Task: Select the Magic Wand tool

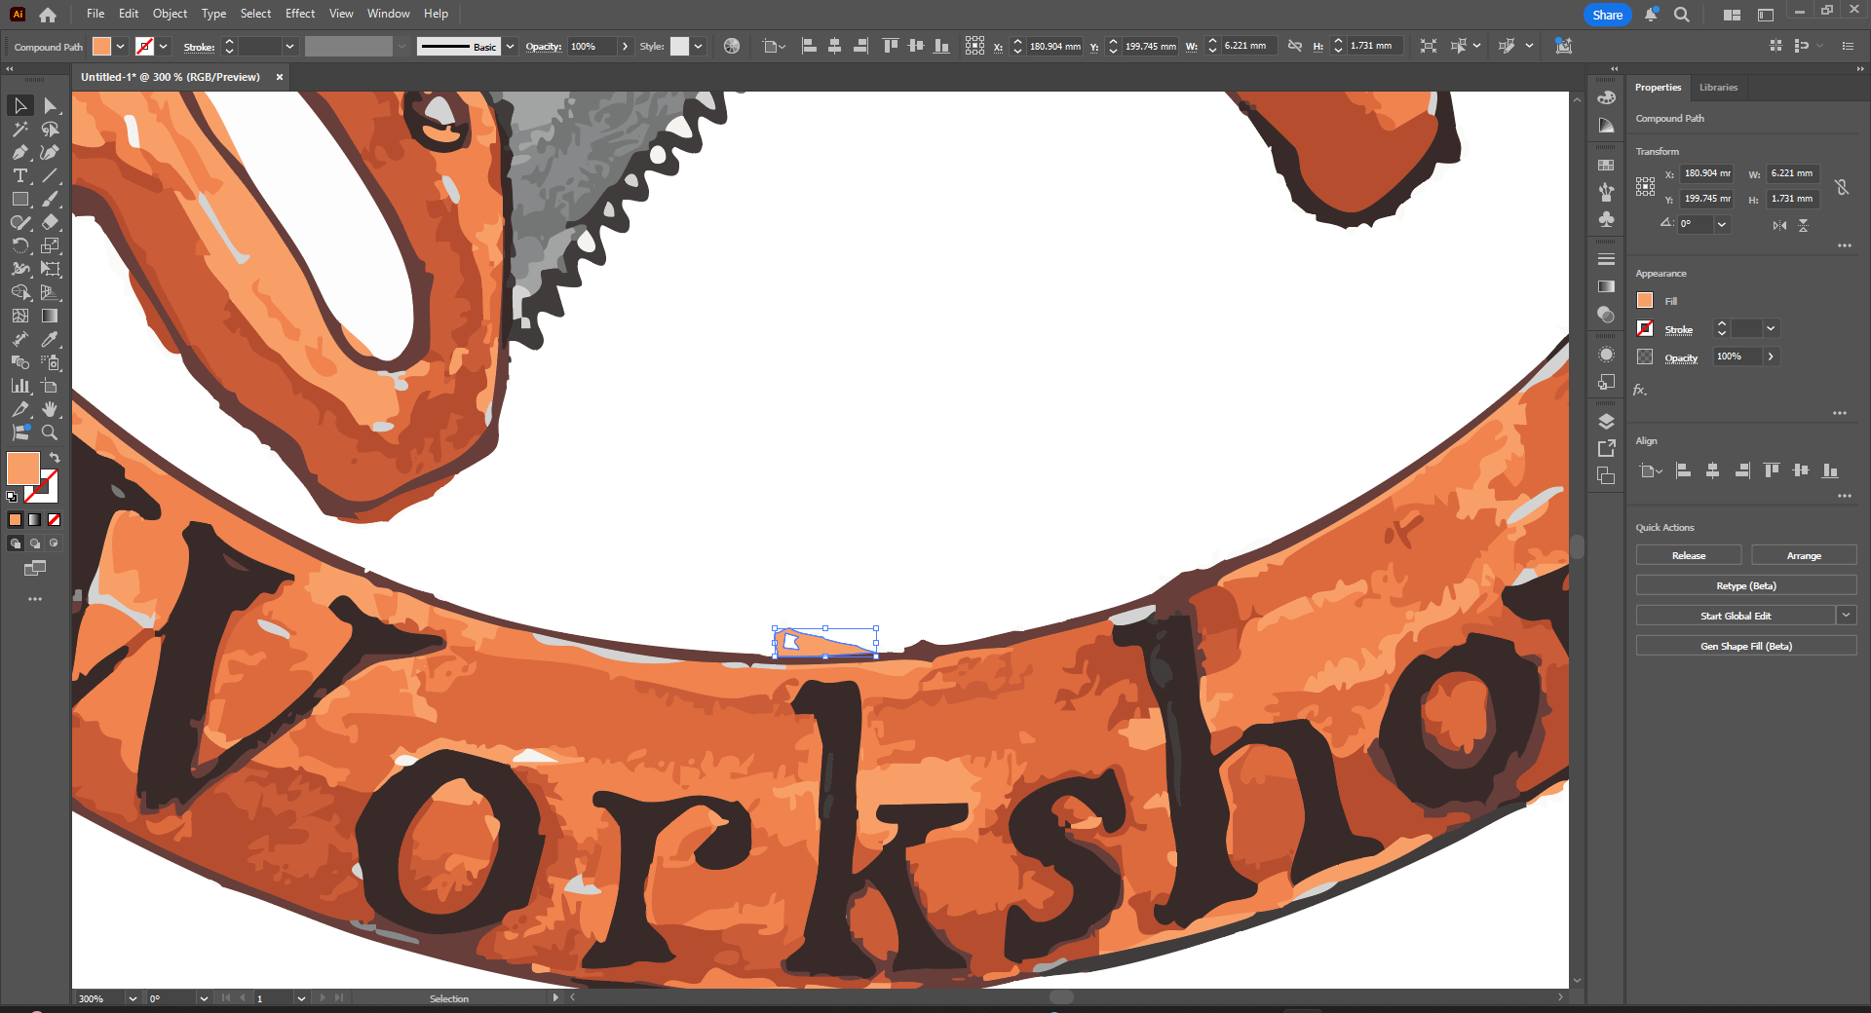Action: [x=20, y=129]
